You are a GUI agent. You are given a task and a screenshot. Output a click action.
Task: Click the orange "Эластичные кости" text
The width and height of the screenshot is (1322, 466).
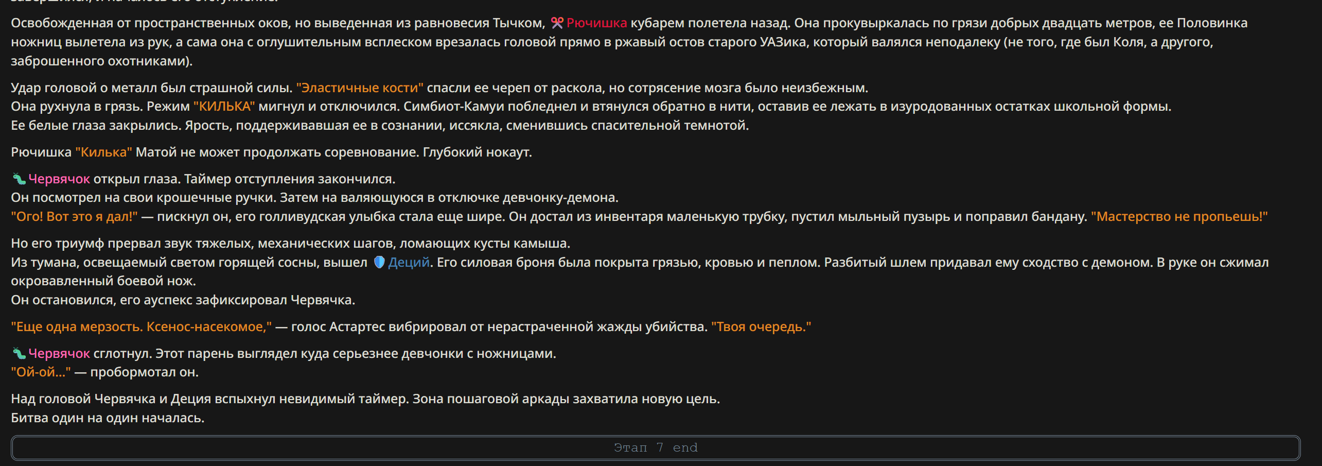(x=360, y=88)
